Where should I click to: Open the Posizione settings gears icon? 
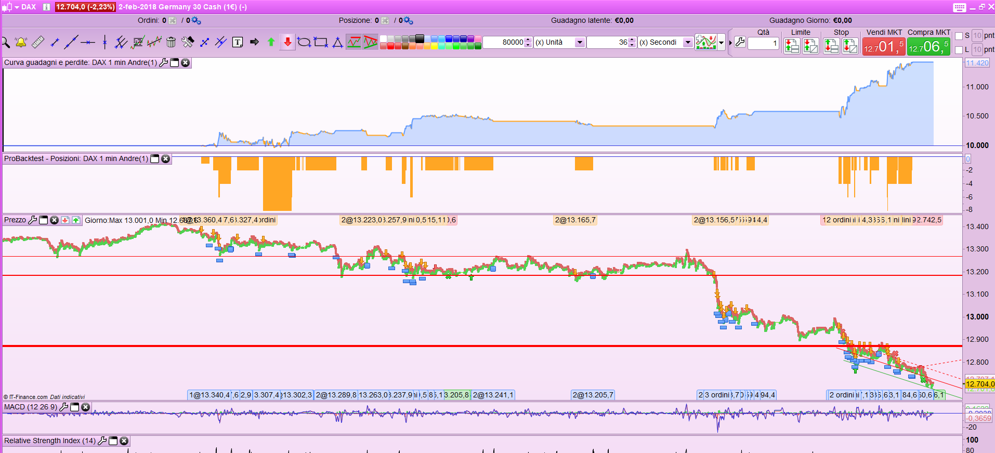point(408,21)
